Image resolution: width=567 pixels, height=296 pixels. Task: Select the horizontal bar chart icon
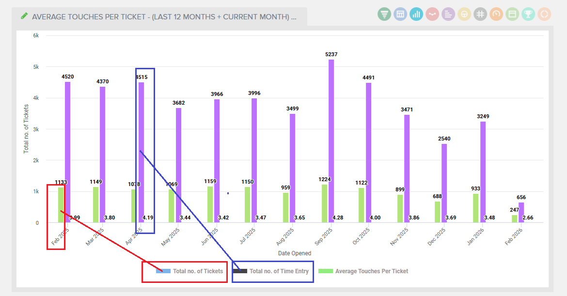click(448, 14)
